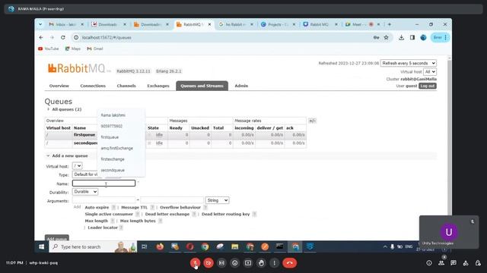Toggle captions in Meet controls

(221, 263)
